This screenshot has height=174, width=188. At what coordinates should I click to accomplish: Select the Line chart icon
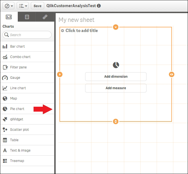pos(5,88)
